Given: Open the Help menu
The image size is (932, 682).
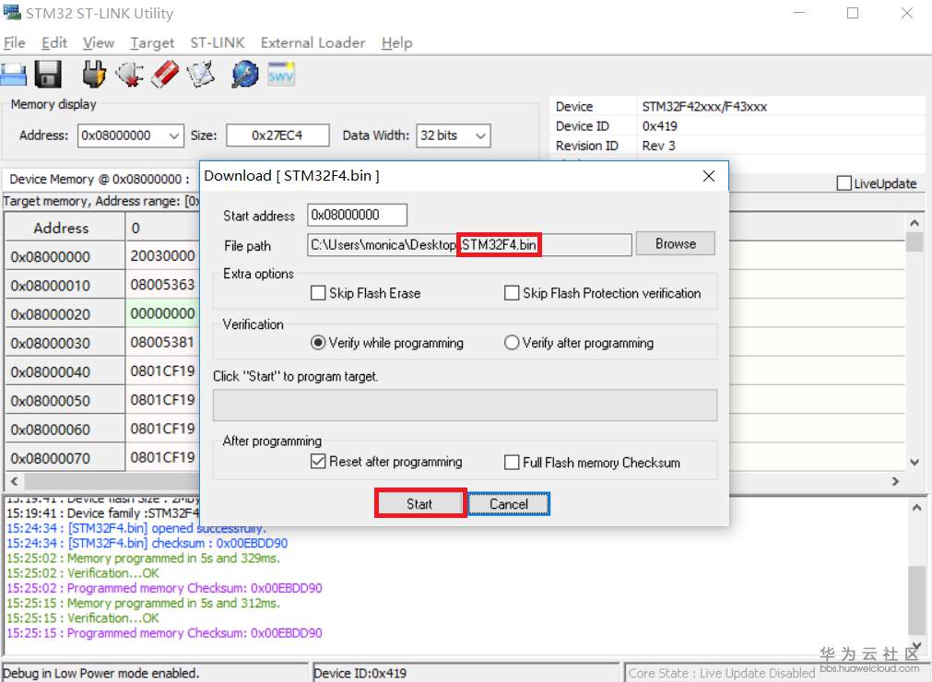Looking at the screenshot, I should [397, 42].
